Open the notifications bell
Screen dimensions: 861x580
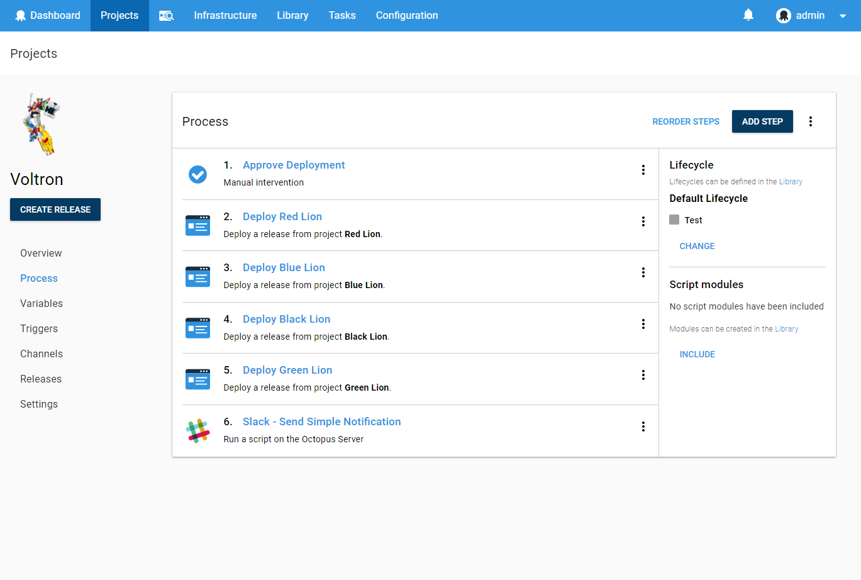748,15
